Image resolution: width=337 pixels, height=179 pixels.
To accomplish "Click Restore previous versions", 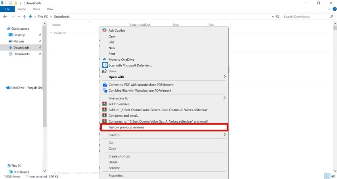I will (164, 127).
